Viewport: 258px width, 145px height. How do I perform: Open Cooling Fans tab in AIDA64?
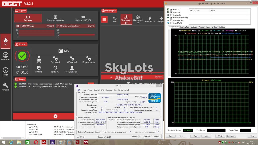(x=185, y=27)
